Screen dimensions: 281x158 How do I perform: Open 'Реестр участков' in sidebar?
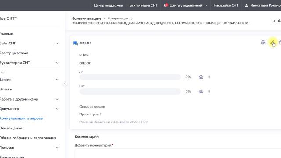(14, 53)
